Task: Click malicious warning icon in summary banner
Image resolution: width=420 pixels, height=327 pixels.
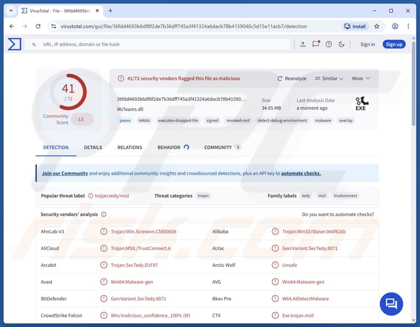Action: coord(121,79)
